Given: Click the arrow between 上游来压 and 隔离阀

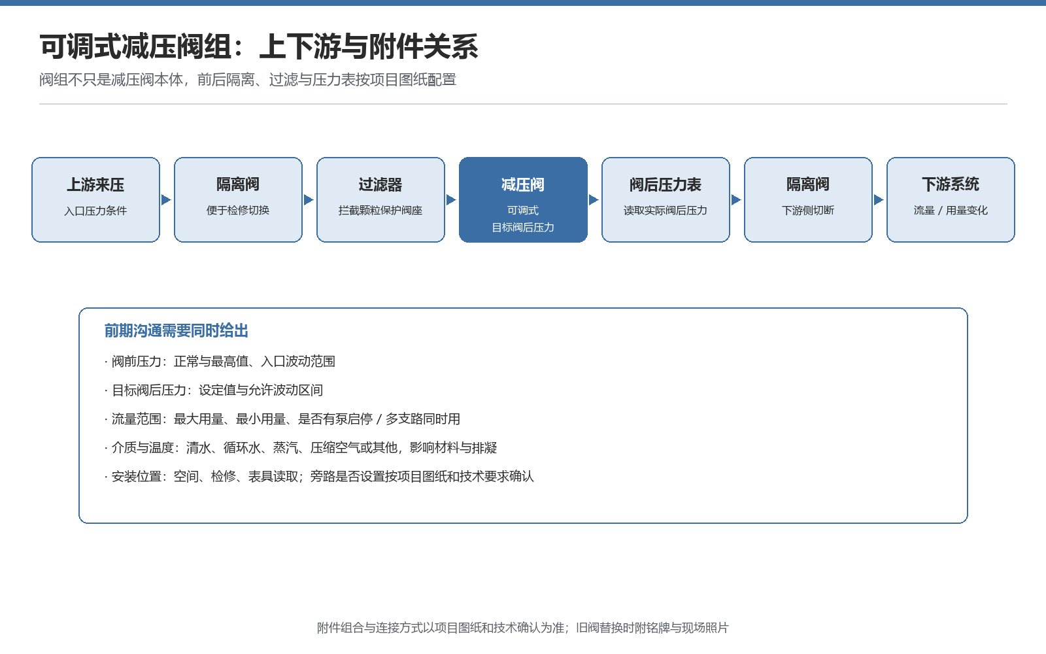Looking at the screenshot, I should click(166, 199).
